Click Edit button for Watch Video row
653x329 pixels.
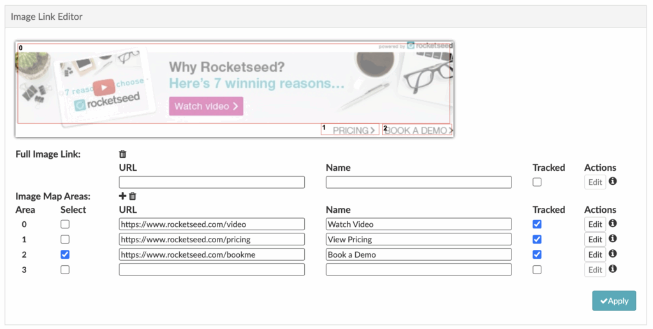595,224
